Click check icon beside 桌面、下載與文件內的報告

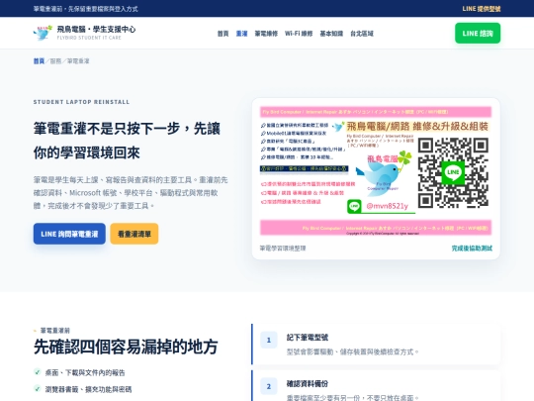pos(38,372)
